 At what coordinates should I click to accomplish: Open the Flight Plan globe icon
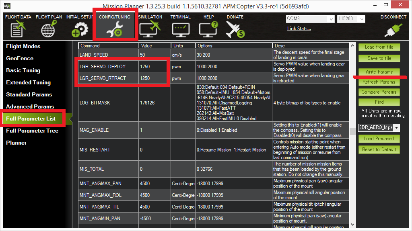tap(49, 30)
